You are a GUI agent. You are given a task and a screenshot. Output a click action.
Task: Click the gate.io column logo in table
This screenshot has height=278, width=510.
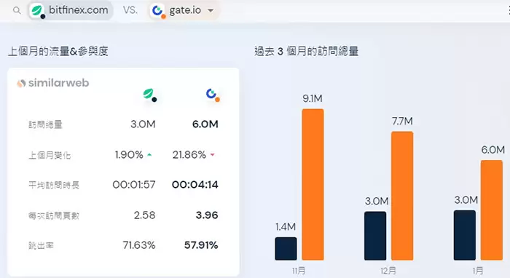click(213, 95)
